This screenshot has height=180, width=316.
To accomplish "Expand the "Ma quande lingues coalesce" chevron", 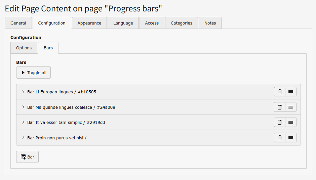I will pyautogui.click(x=23, y=107).
